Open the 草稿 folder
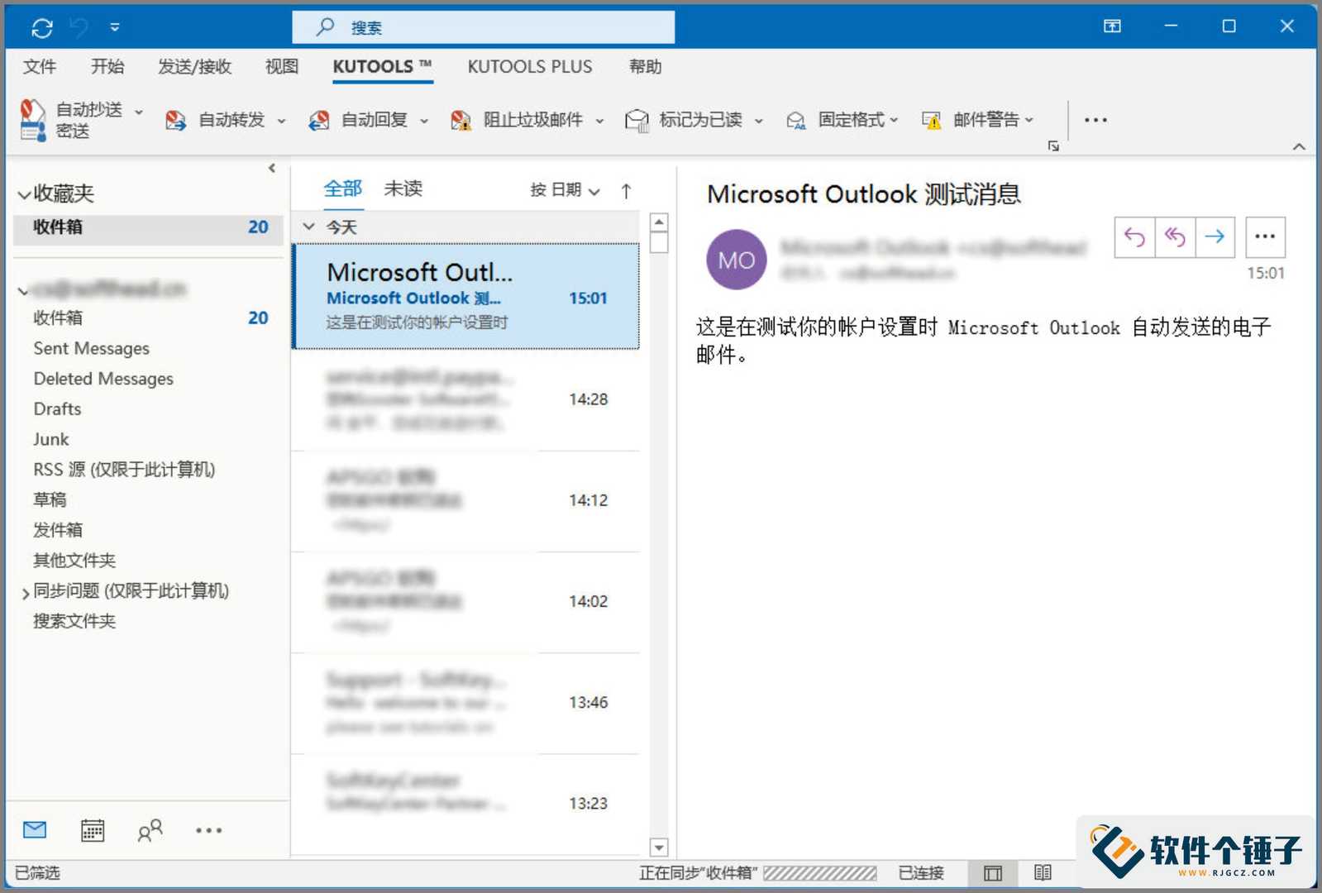The width and height of the screenshot is (1322, 893). pos(50,499)
